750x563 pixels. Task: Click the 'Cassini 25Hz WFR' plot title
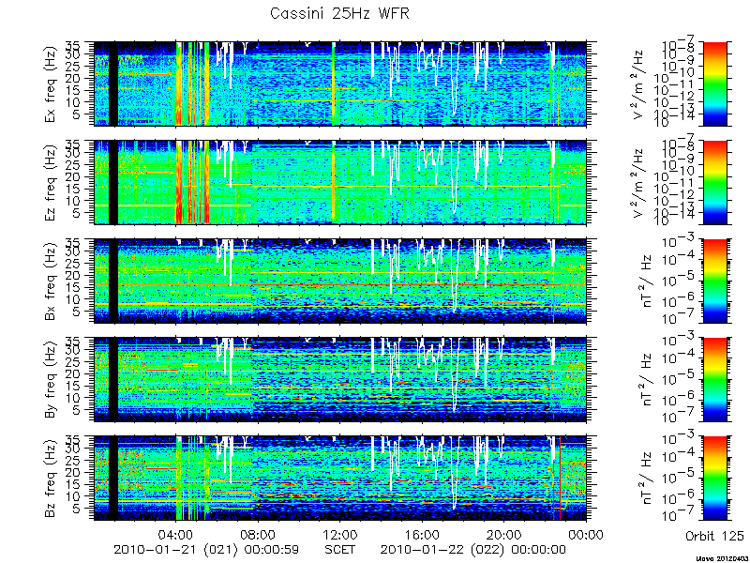point(339,14)
